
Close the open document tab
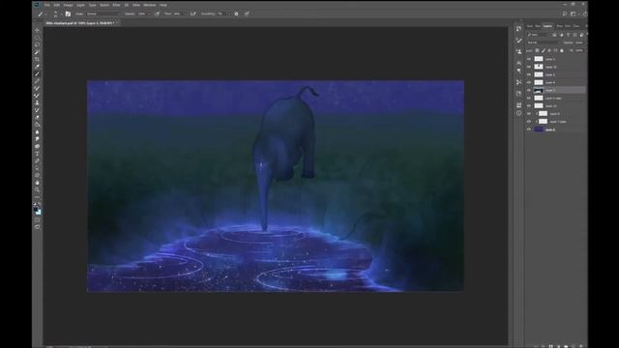pyautogui.click(x=117, y=23)
